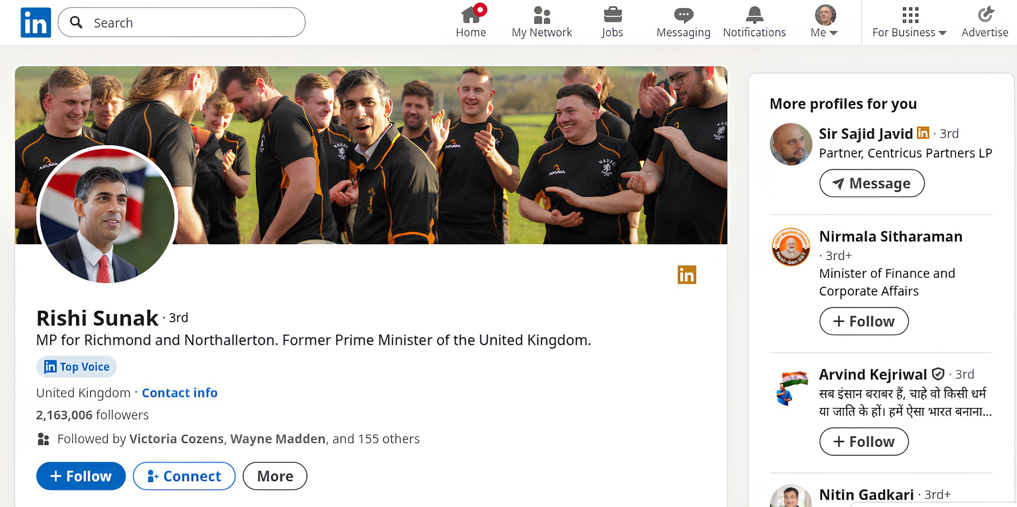Click the gold LinkedIn Premium badge on profile
This screenshot has width=1017, height=507.
[x=687, y=275]
